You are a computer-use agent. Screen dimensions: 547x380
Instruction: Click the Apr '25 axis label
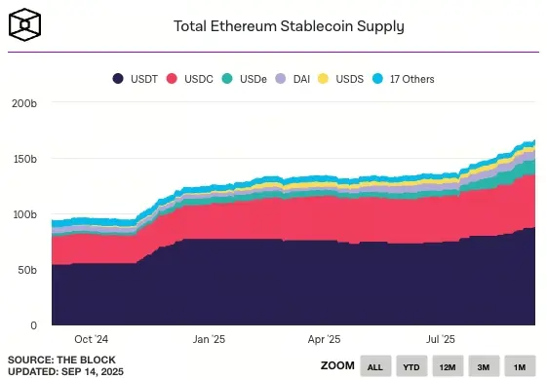point(324,339)
